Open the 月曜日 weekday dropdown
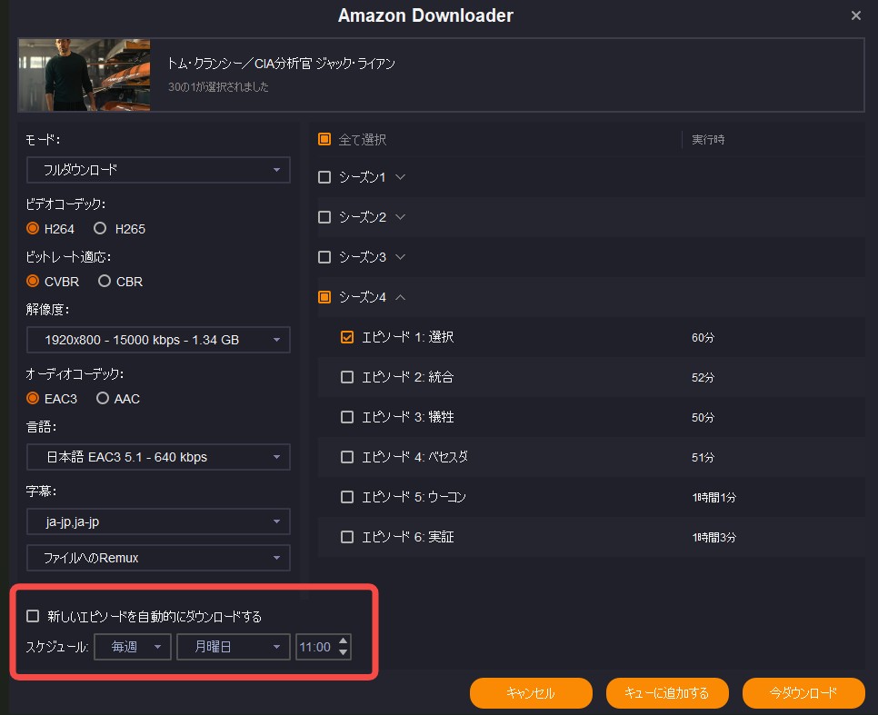This screenshot has height=715, width=878. tap(234, 647)
